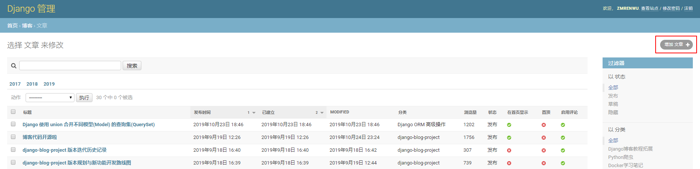The image size is (700, 169).
Task: Click green 在首页显示 check icon in first row
Action: 509,125
